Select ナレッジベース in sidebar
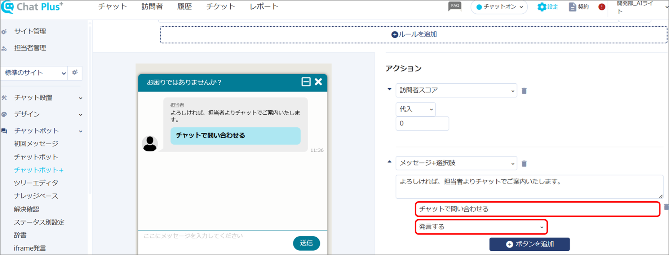Image resolution: width=669 pixels, height=255 pixels. coord(36,196)
